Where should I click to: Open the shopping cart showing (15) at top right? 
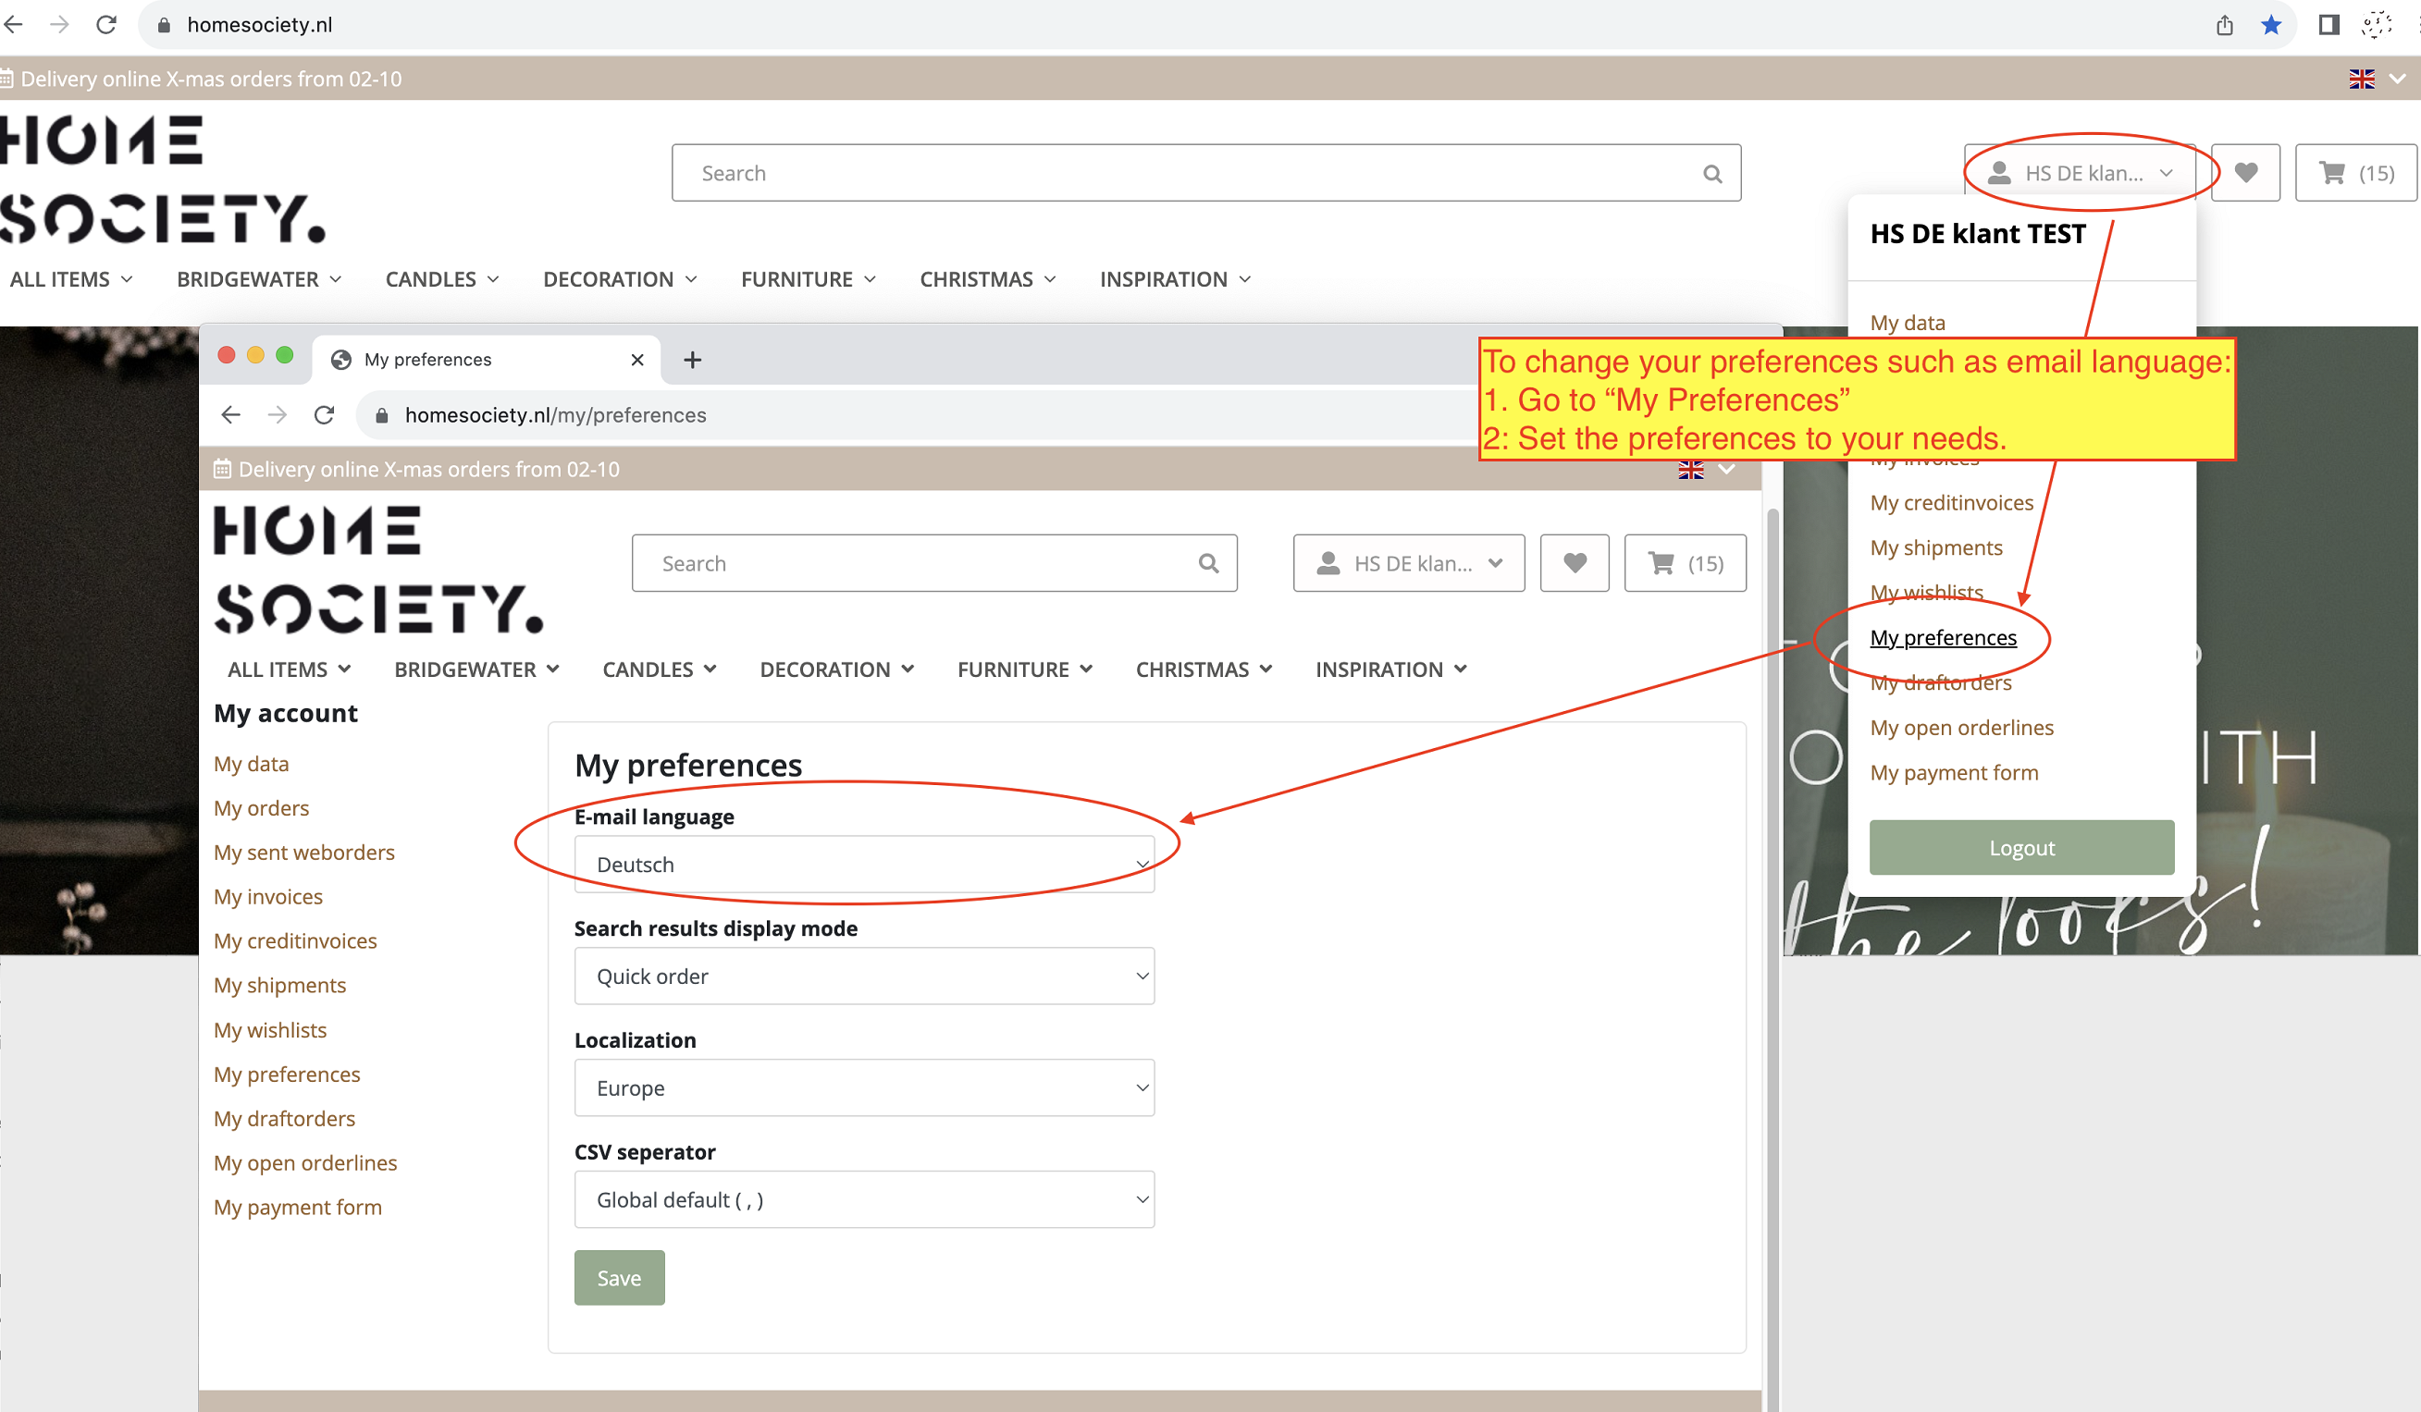2354,173
